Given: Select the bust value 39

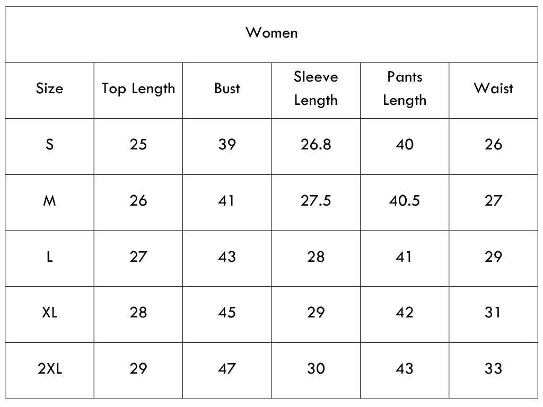Looking at the screenshot, I should [x=227, y=144].
